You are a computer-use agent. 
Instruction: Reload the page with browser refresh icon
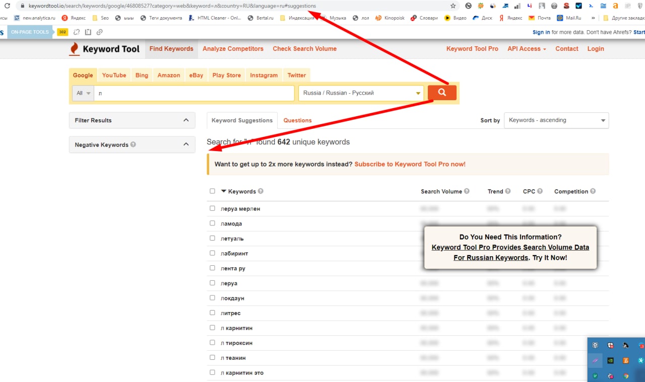8,6
